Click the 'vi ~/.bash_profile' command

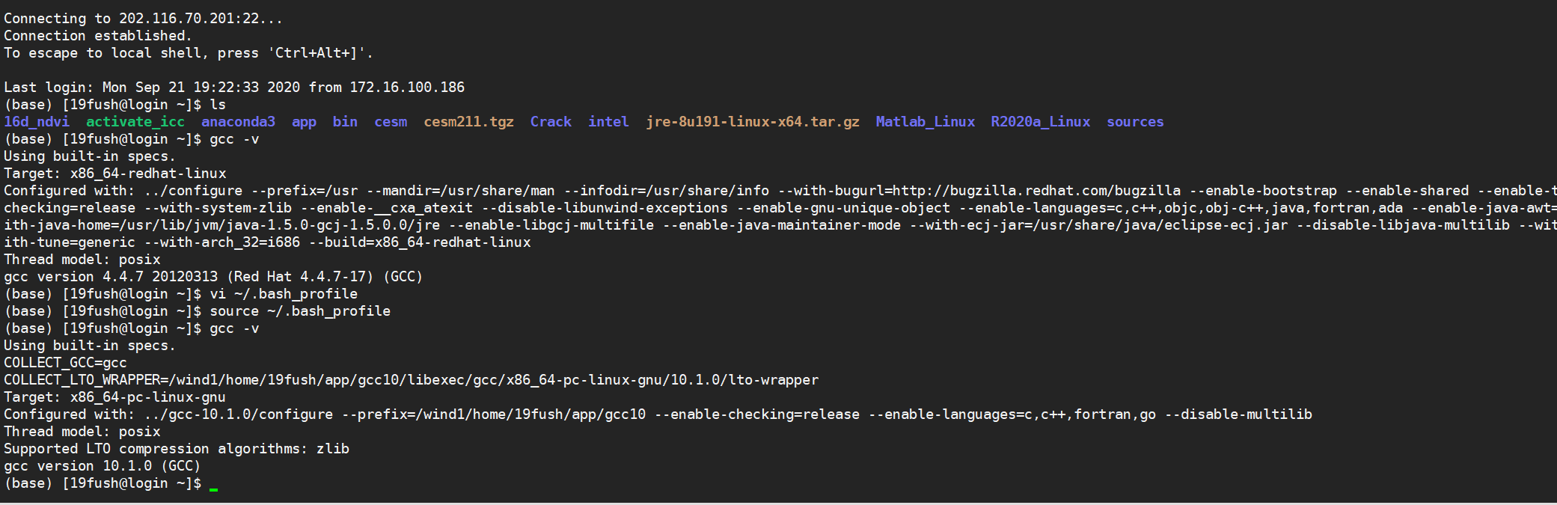click(284, 294)
